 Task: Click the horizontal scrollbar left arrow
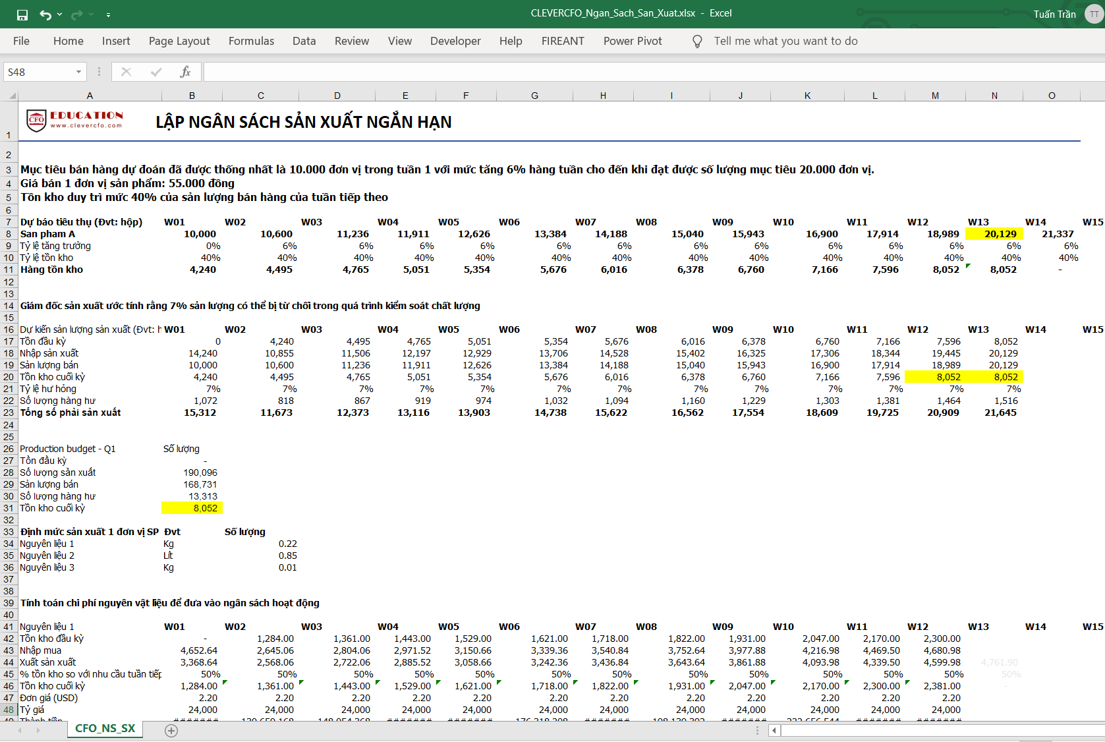pos(775,730)
